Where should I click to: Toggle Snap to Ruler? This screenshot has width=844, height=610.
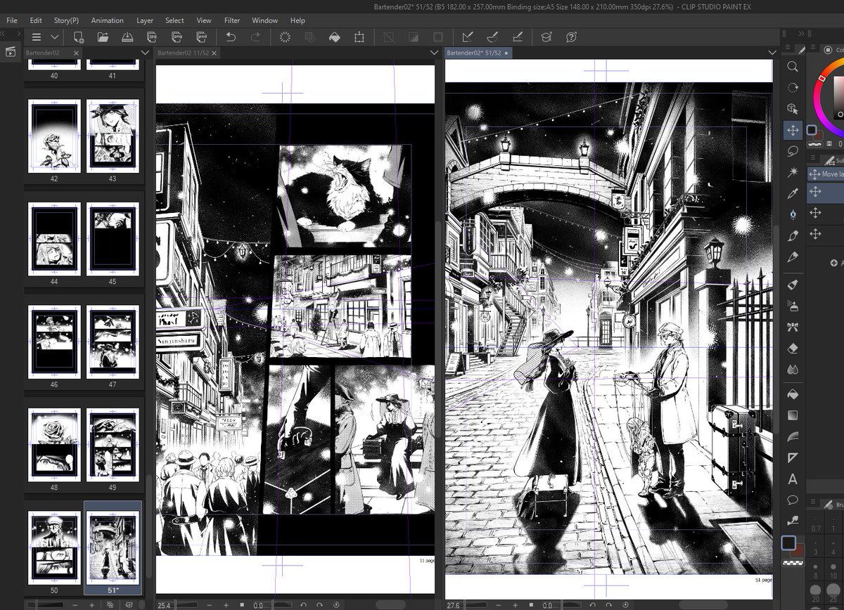[x=468, y=37]
